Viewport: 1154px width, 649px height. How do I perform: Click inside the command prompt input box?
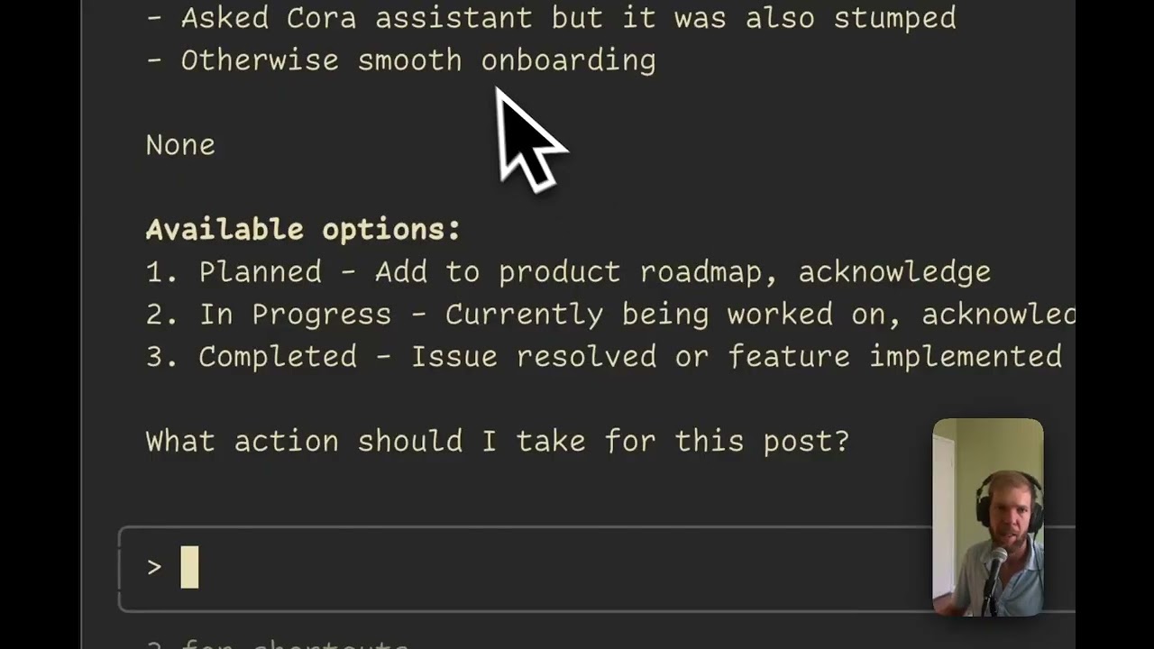click(x=541, y=568)
